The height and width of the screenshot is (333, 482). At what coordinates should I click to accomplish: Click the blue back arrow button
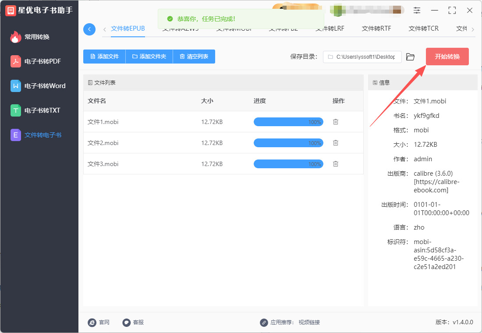coord(89,29)
